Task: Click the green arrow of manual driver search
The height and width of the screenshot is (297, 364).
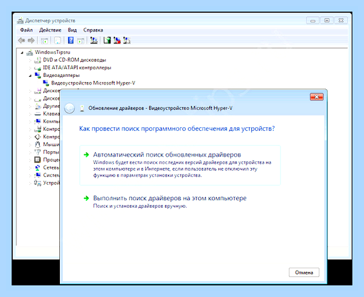Action: pos(86,198)
